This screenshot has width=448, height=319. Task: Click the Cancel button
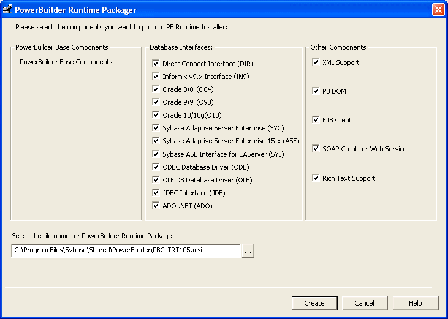click(364, 303)
